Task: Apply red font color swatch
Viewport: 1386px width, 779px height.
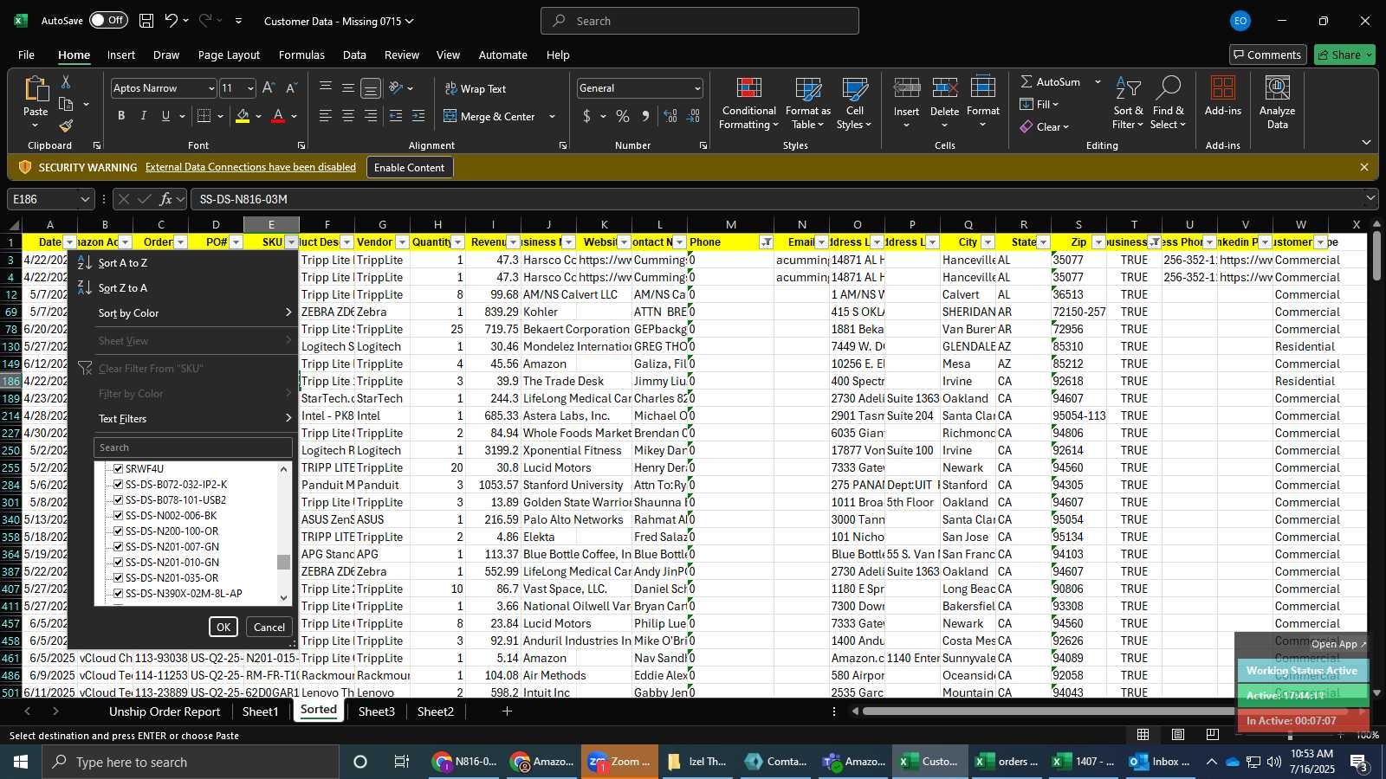Action: [x=278, y=116]
